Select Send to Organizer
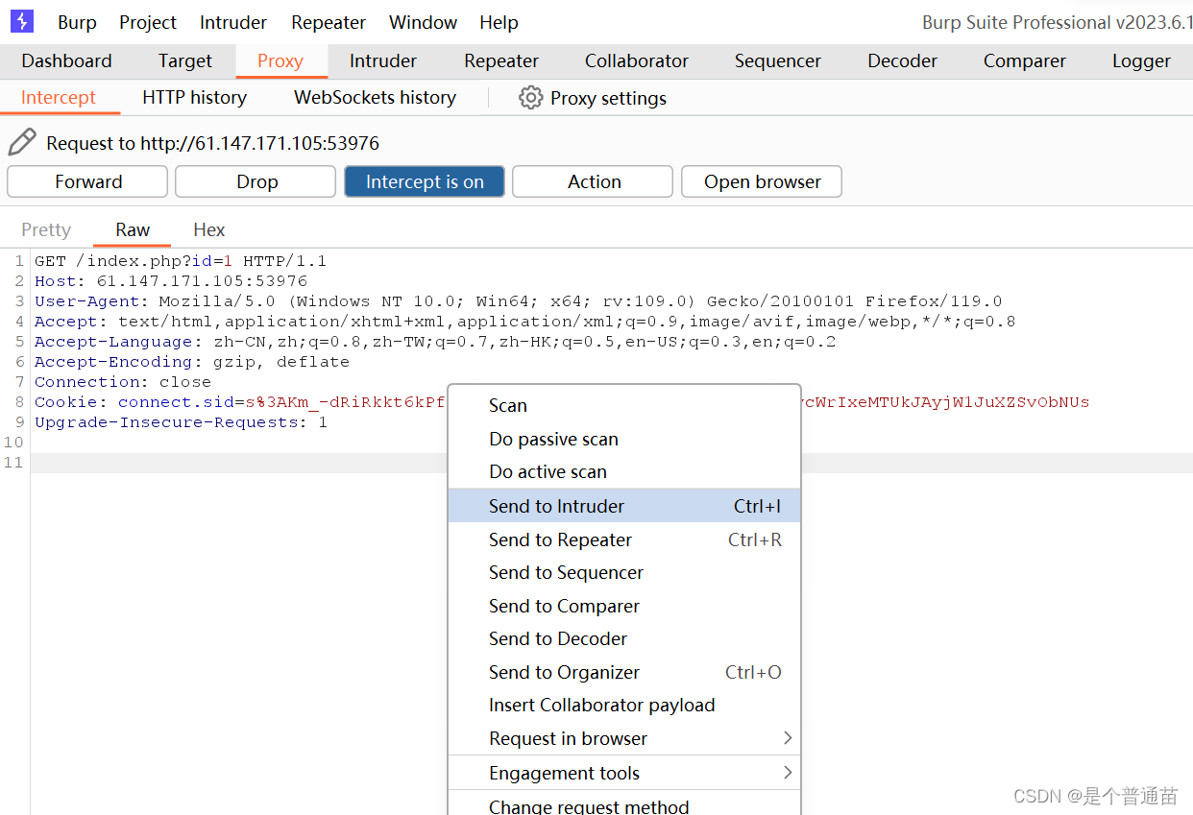Screen dimensions: 1193x815 [x=624, y=672]
